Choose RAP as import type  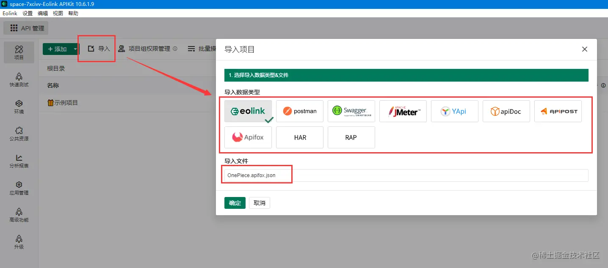(351, 137)
